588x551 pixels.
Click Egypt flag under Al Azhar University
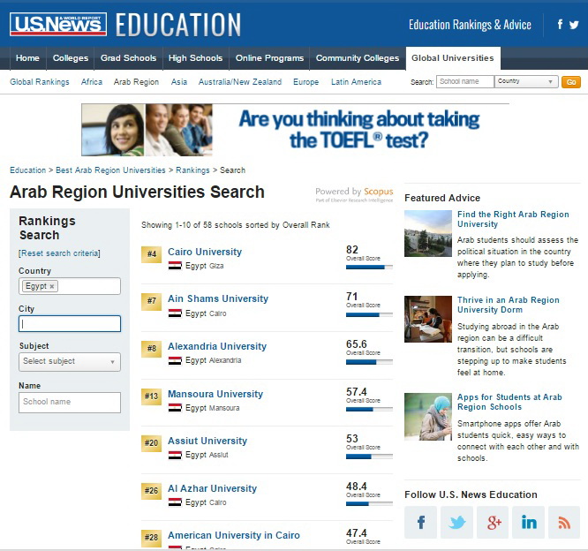pyautogui.click(x=175, y=502)
